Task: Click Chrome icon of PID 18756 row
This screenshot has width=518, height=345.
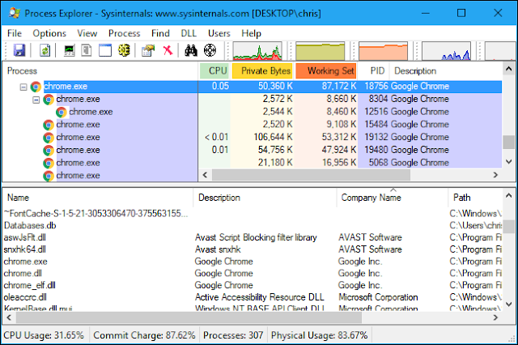Action: click(x=36, y=87)
